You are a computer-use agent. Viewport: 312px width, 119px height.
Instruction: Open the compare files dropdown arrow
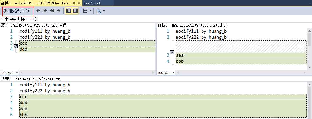(x=104, y=11)
